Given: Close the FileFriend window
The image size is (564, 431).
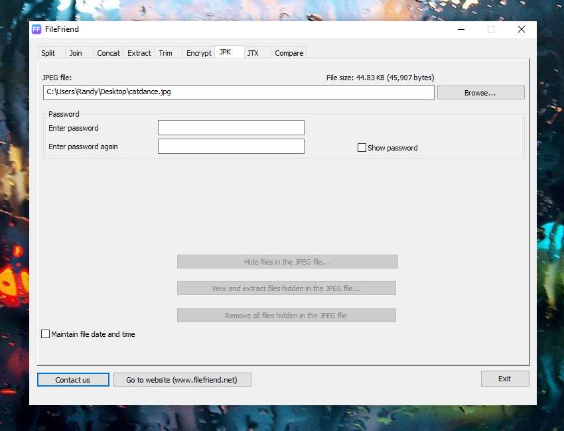Looking at the screenshot, I should tap(521, 29).
